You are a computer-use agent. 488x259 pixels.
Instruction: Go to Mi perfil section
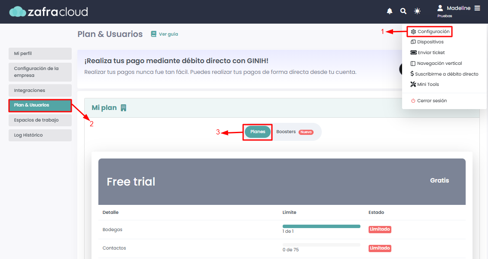pos(40,54)
